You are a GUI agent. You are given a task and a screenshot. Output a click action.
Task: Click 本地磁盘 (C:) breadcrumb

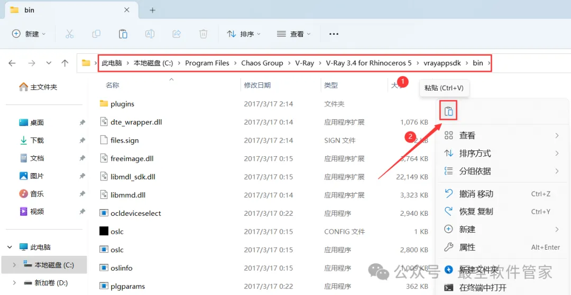point(153,63)
